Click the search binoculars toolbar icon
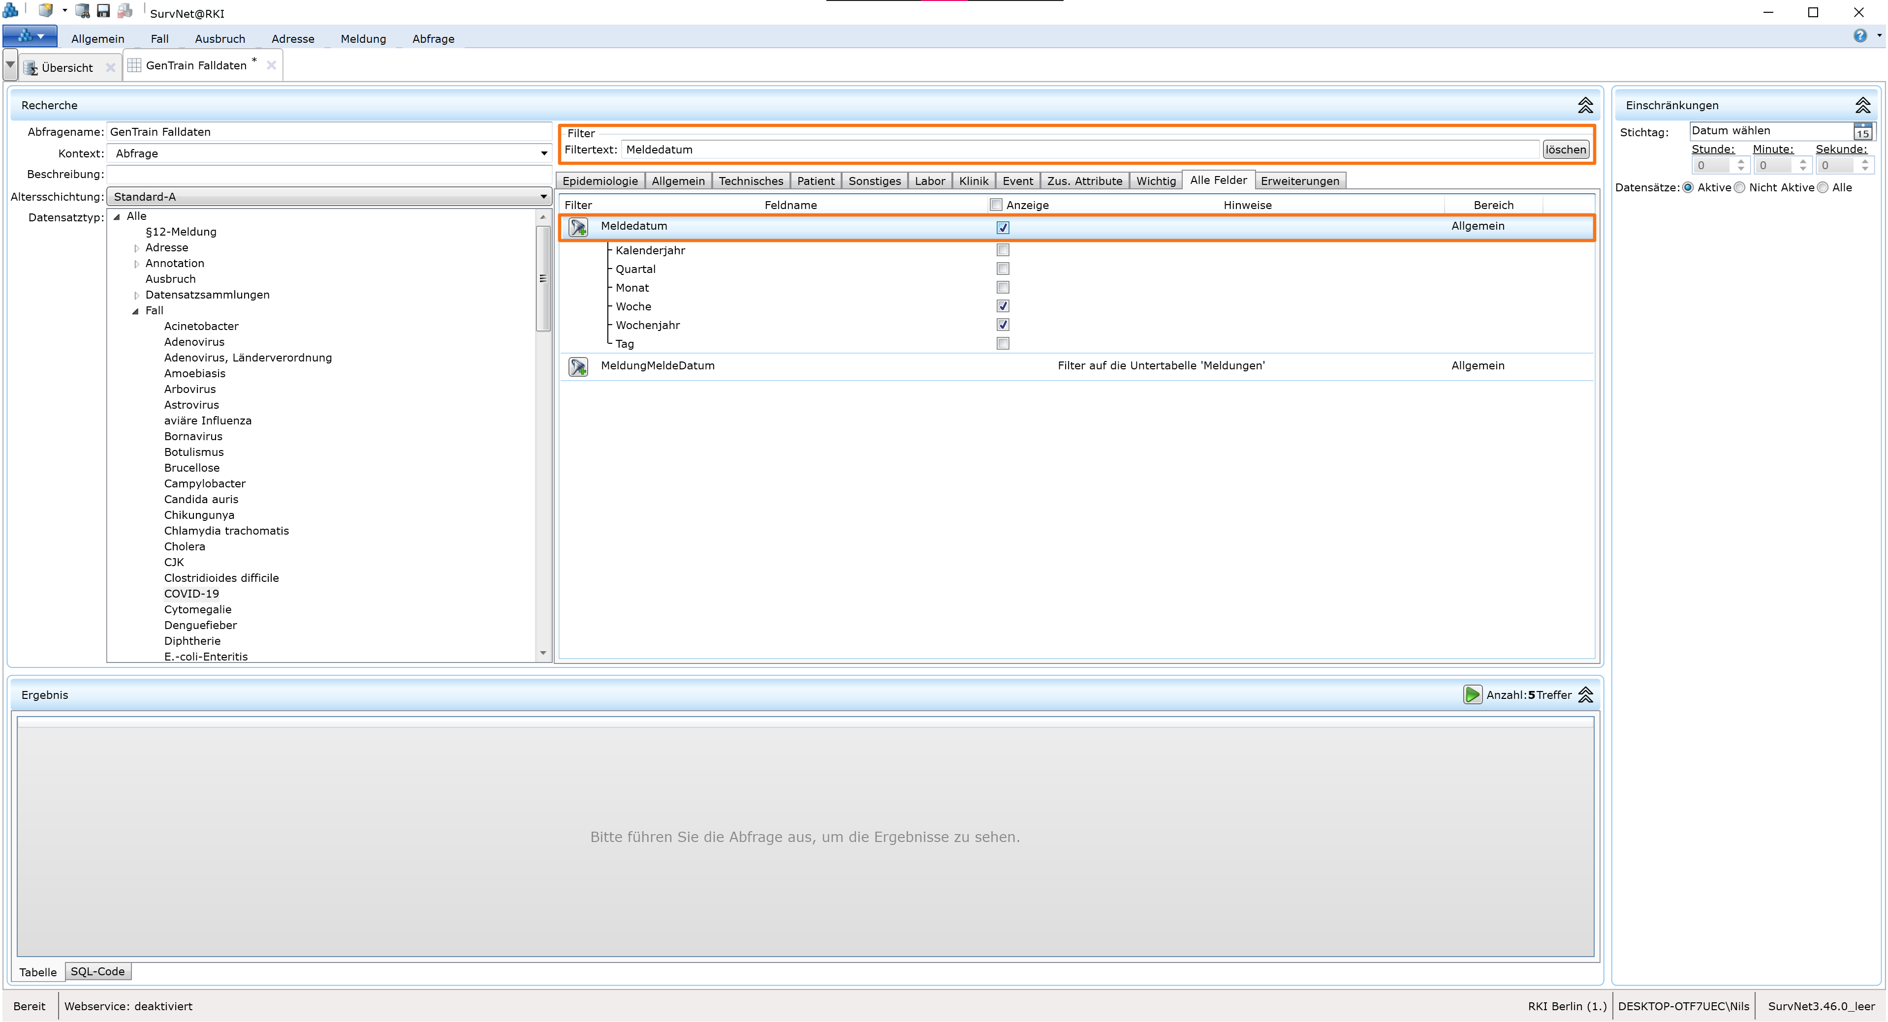This screenshot has width=1888, height=1022. (83, 10)
